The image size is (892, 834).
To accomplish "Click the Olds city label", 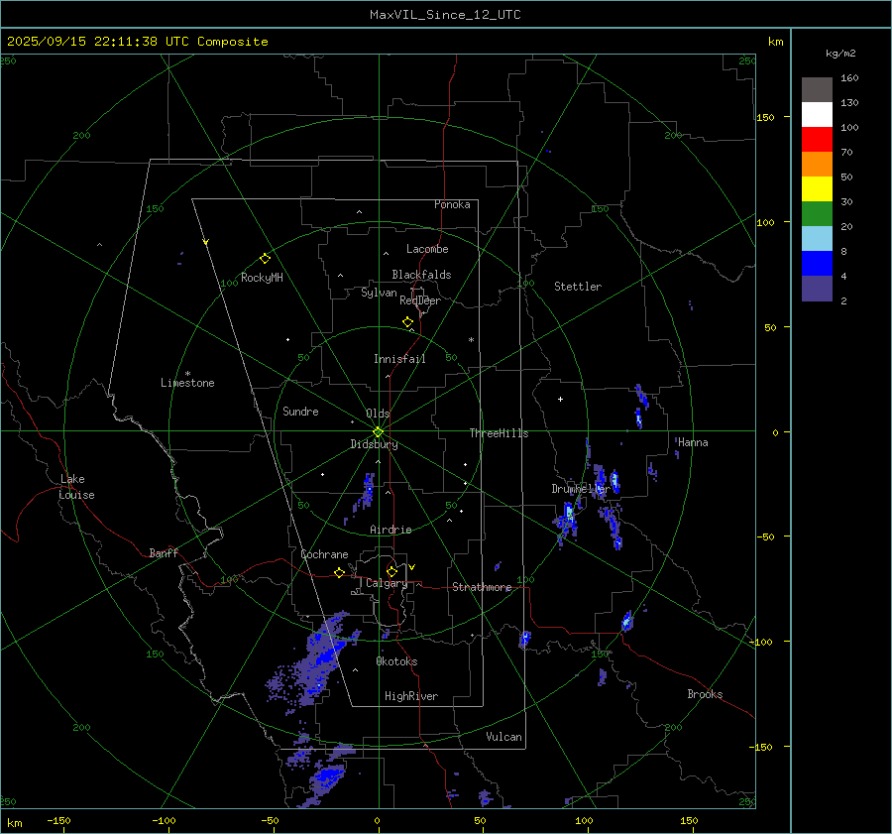I will click(x=378, y=414).
